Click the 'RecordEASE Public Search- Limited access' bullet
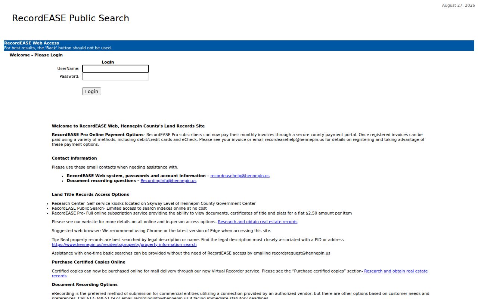 [129, 208]
